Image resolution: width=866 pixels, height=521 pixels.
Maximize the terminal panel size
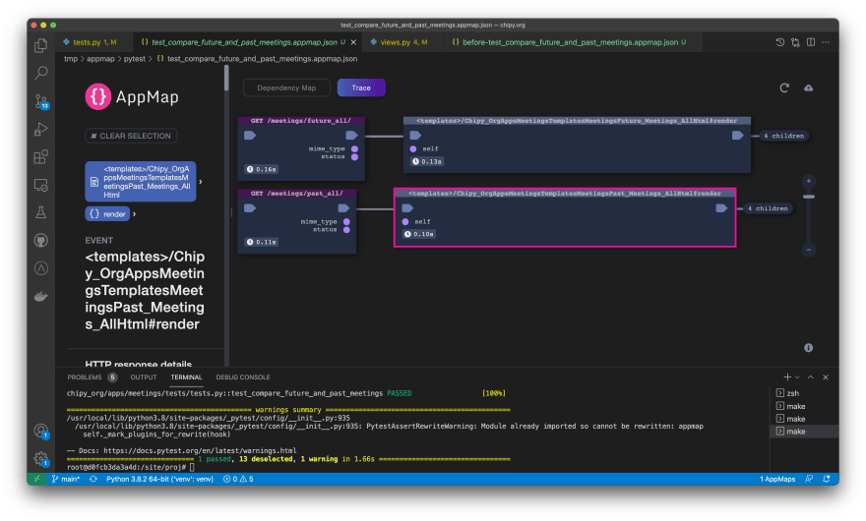(810, 377)
